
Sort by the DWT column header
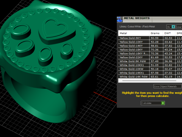[x=169, y=33]
